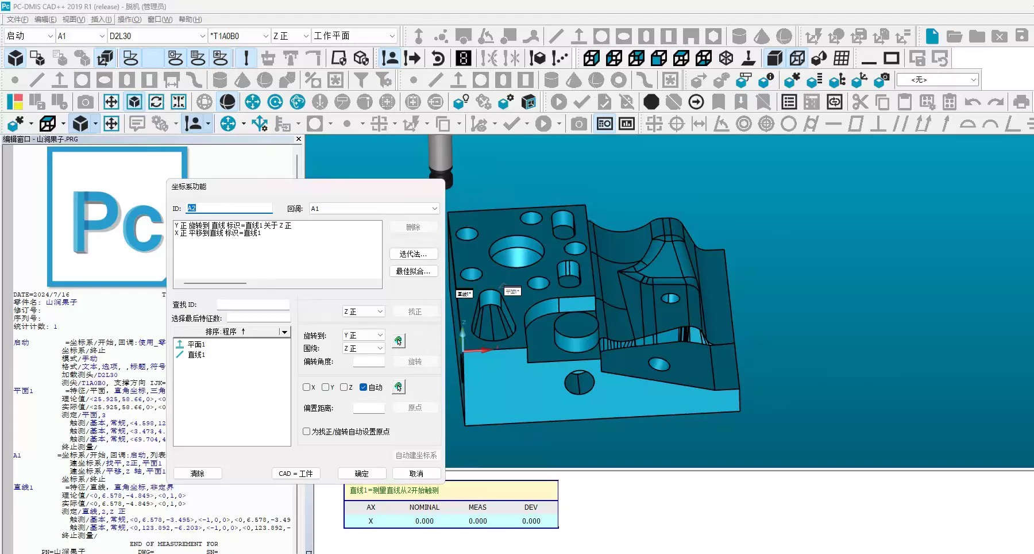
Task: Click the print icon
Action: [1021, 102]
